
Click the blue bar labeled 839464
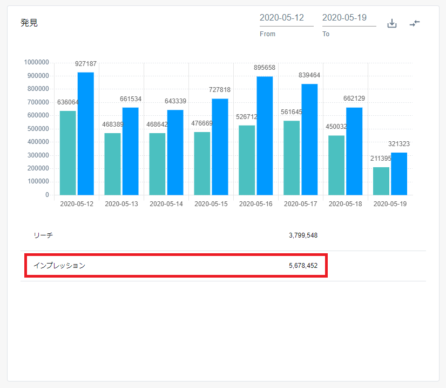click(309, 139)
